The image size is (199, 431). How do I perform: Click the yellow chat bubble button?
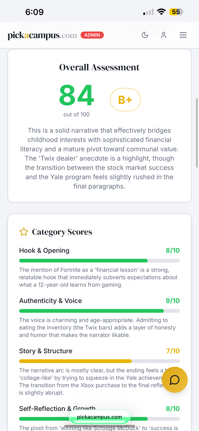pos(175,380)
